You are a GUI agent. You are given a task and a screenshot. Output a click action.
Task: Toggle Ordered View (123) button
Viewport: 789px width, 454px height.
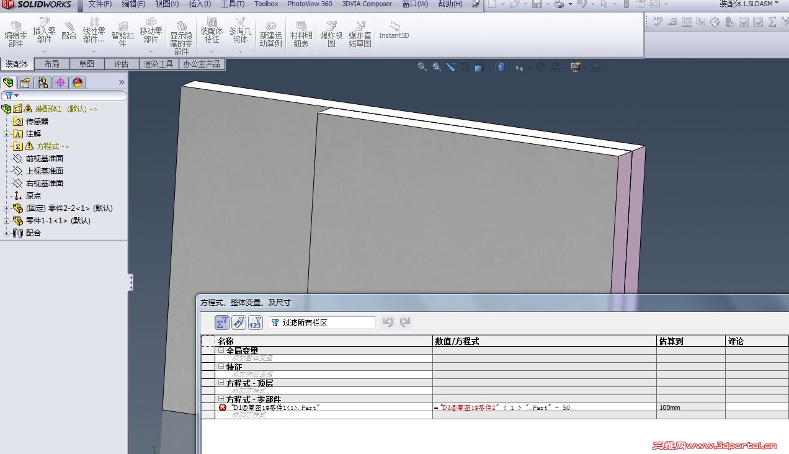255,323
